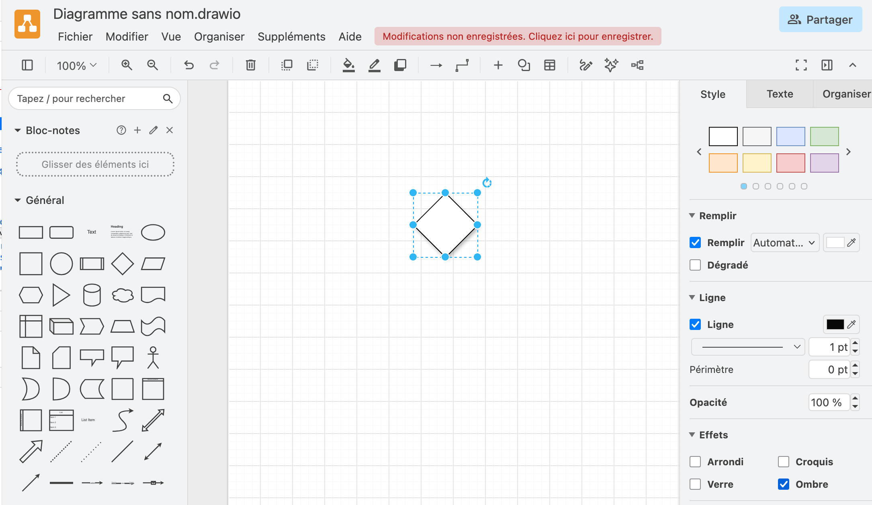This screenshot has width=872, height=505.
Task: Collapse the Effets section
Action: [x=692, y=435]
